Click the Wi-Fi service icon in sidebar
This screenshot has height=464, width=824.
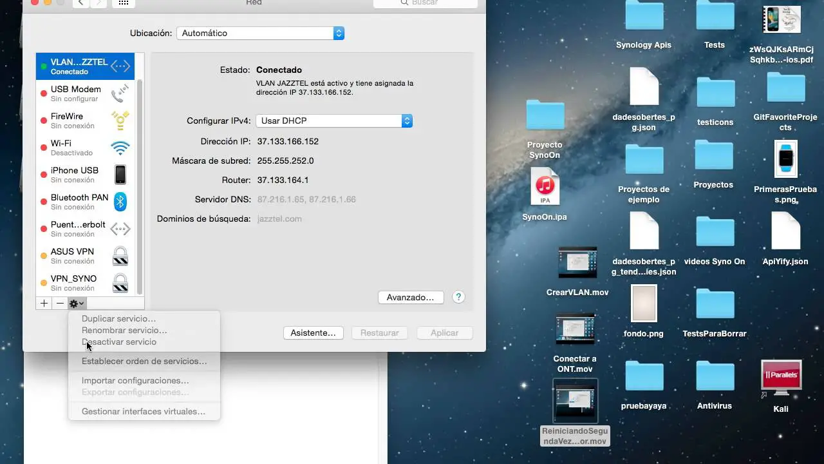coord(120,147)
